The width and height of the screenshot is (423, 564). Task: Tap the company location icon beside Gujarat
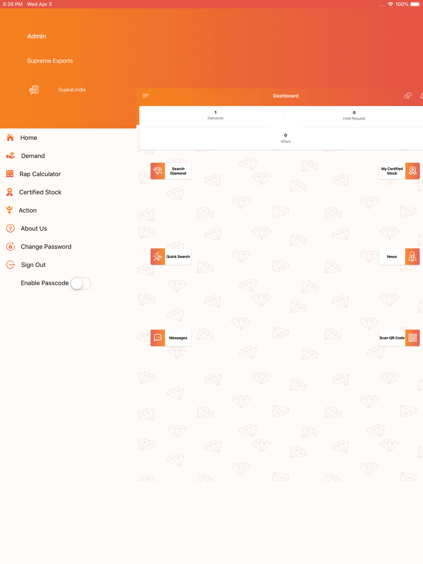[34, 90]
